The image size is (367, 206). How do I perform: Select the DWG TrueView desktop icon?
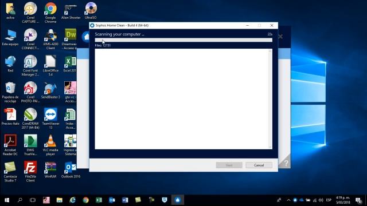pyautogui.click(x=30, y=145)
